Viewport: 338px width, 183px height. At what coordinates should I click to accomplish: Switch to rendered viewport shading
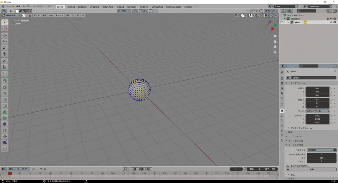point(272,15)
